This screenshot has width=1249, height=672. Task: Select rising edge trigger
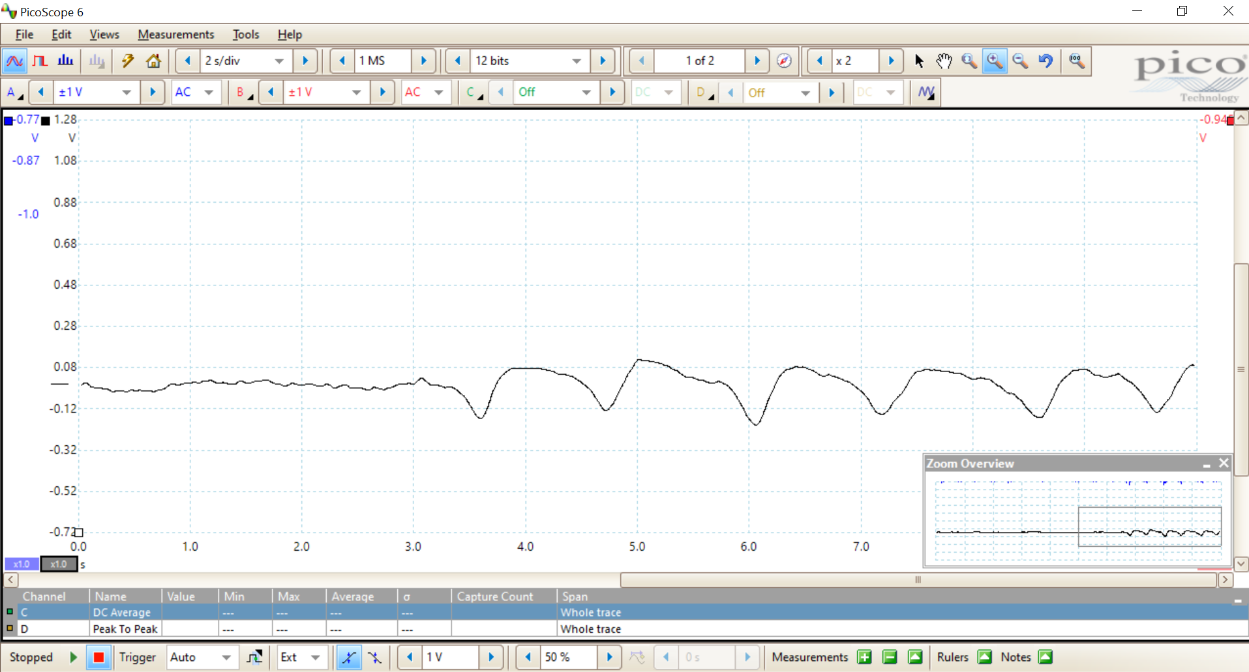[x=349, y=657]
